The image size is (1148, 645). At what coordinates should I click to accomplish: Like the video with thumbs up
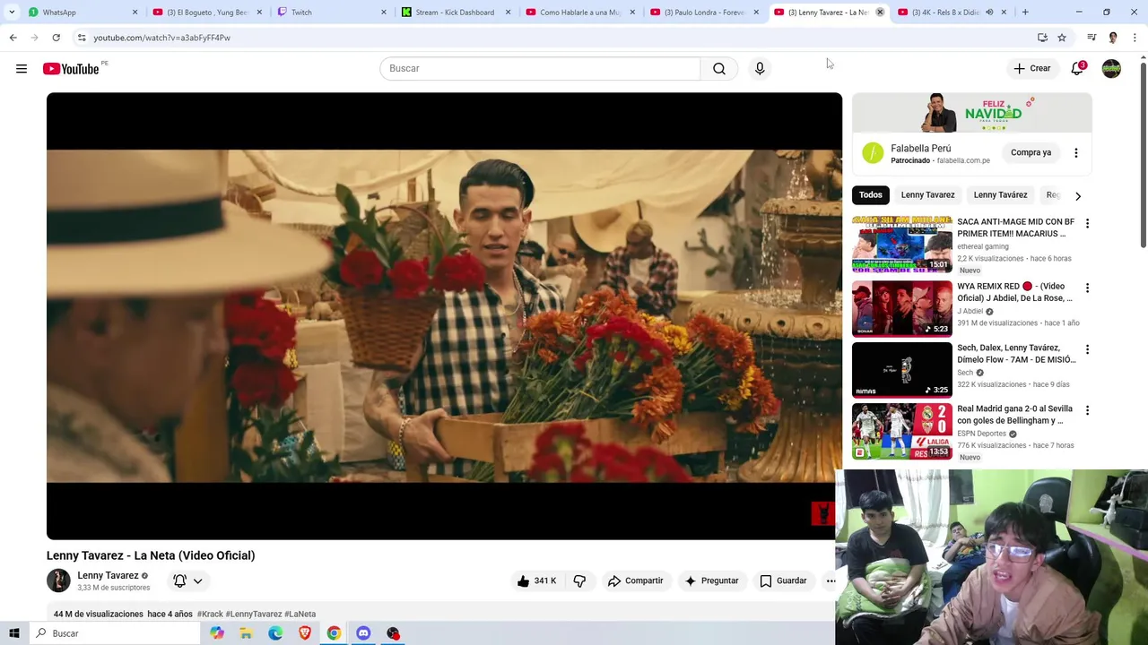coord(537,580)
